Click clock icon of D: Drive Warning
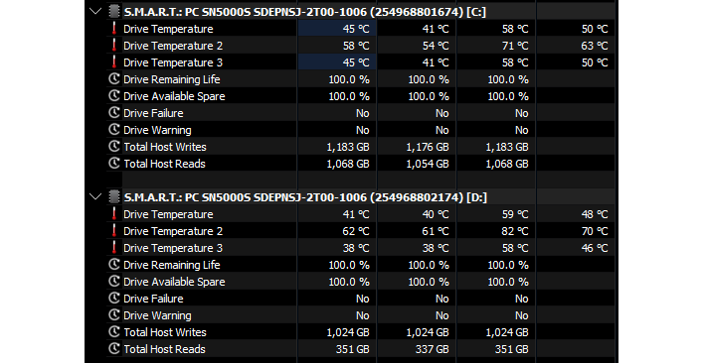Image resolution: width=704 pixels, height=363 pixels. [x=114, y=315]
